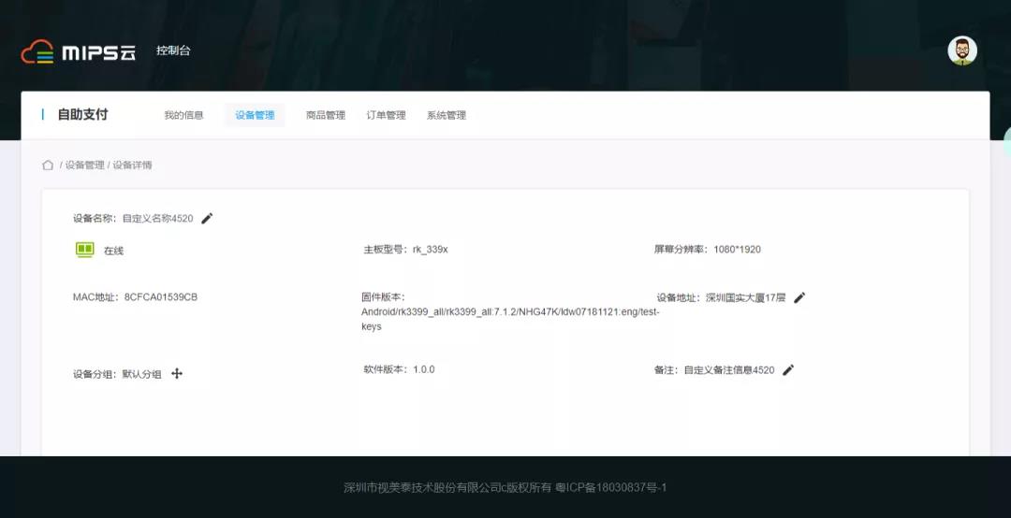The height and width of the screenshot is (518, 1011).
Task: Click the MIPS cloud logo
Action: point(78,51)
